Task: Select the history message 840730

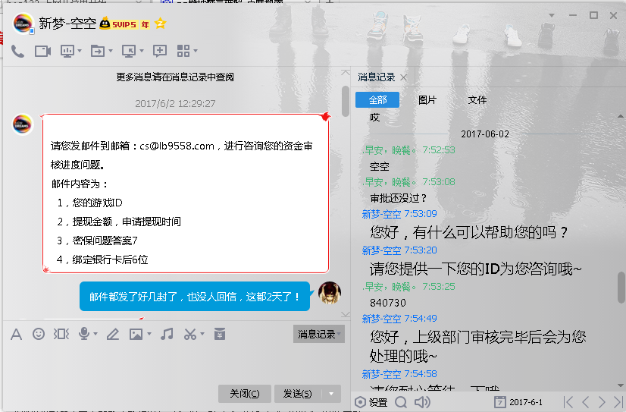Action: (388, 303)
